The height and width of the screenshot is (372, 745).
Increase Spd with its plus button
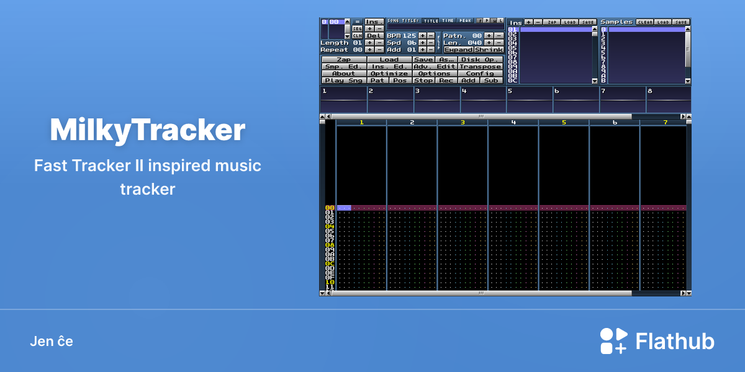[422, 43]
